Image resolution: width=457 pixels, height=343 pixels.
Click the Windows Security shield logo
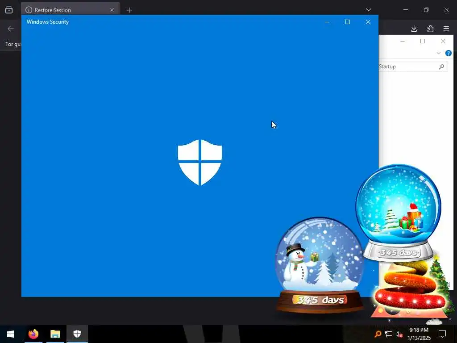coord(200,163)
